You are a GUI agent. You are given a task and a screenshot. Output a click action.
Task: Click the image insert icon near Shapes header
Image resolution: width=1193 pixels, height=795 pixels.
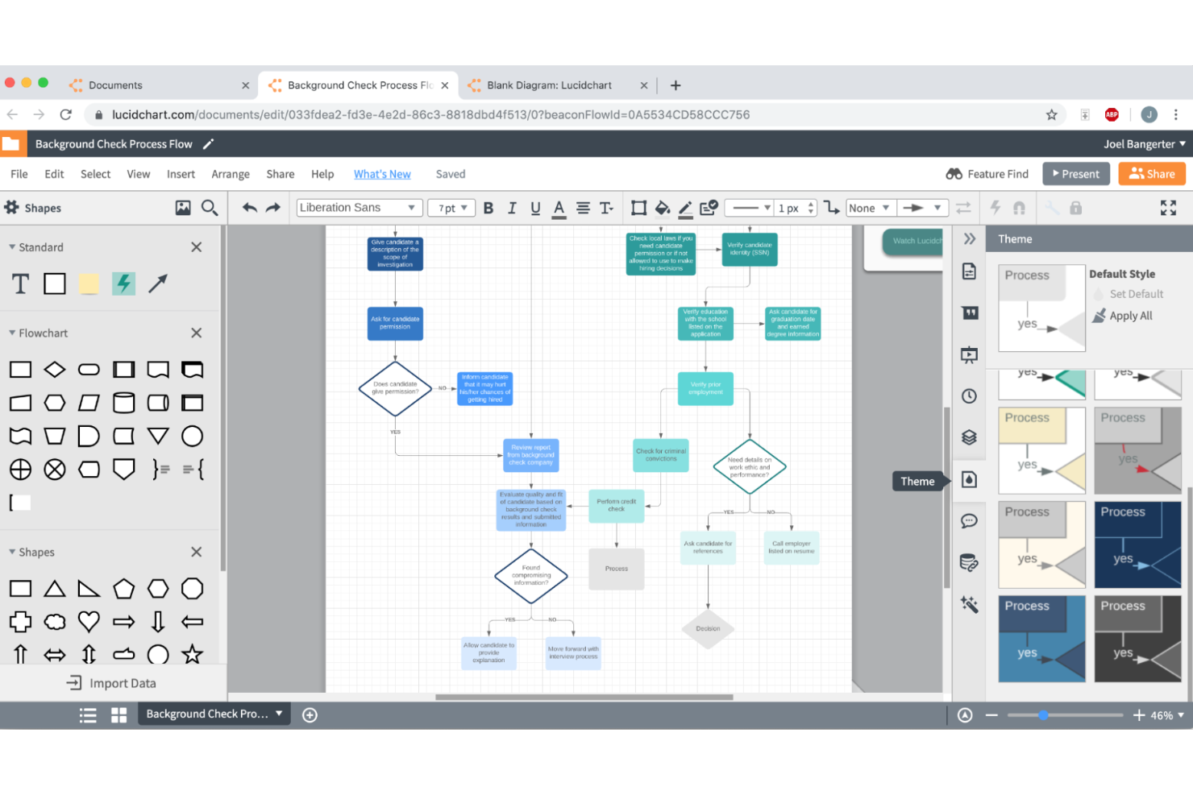(x=183, y=207)
